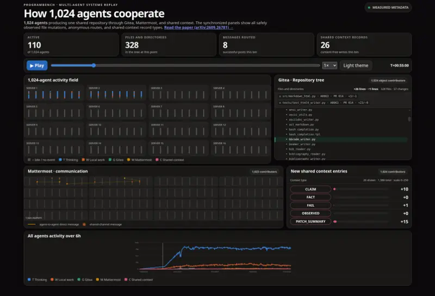Screen dimensions: 435x296
Task: Click the repository tree scrollbar thumb
Action: pyautogui.click(x=409, y=119)
